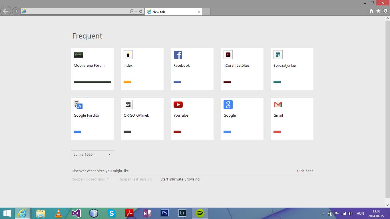Viewport: 390px width, 219px height.
Task: Open the Sorozatjunkie tile icon
Action: (x=278, y=55)
